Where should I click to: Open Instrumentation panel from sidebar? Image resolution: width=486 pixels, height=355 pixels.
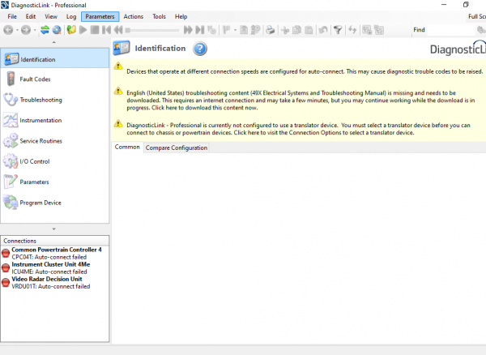pyautogui.click(x=55, y=120)
